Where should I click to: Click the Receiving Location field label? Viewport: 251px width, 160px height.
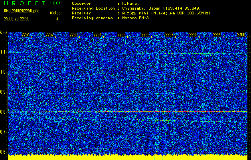click(93, 8)
